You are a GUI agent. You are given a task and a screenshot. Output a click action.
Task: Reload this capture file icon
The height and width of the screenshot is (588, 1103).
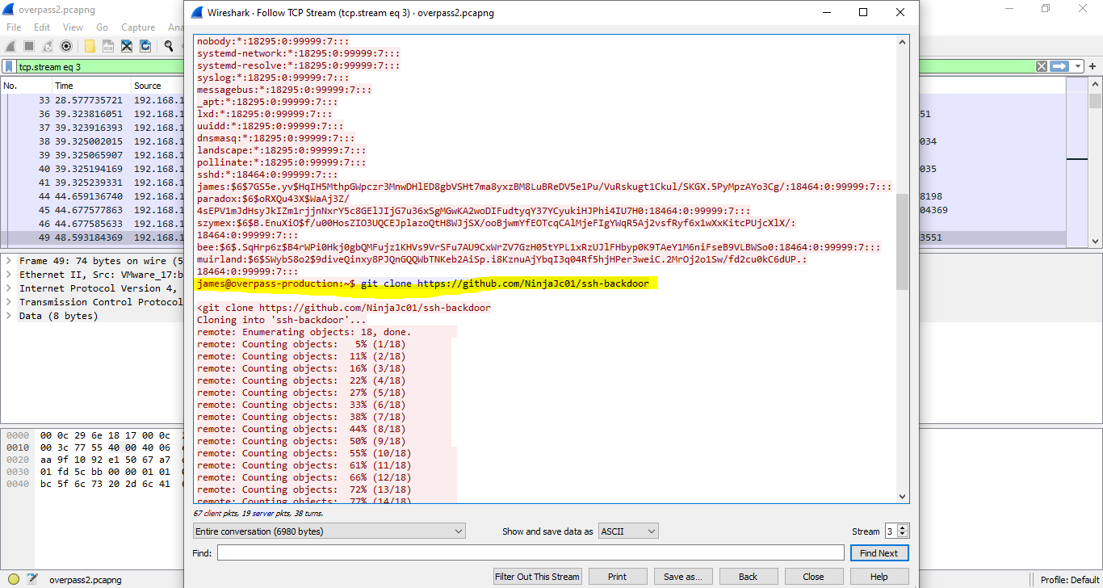(x=145, y=47)
